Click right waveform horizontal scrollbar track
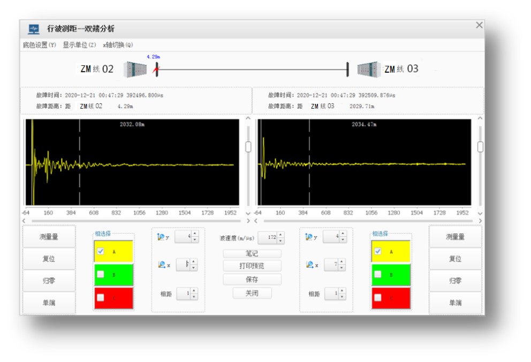This screenshot has width=531, height=362. point(368,221)
